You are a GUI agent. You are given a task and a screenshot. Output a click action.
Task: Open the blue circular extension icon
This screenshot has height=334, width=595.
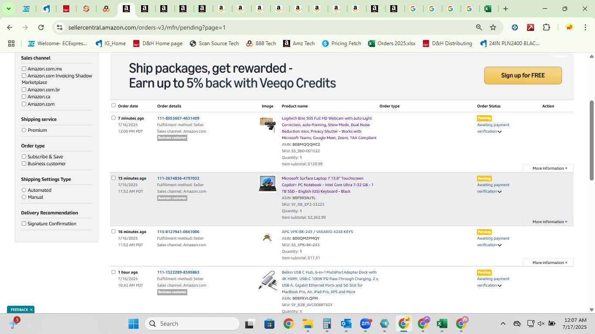pos(515,27)
